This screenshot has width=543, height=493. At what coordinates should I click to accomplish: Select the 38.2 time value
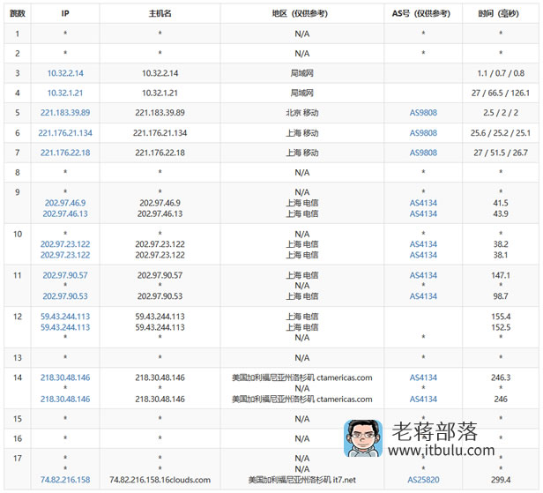tap(501, 244)
